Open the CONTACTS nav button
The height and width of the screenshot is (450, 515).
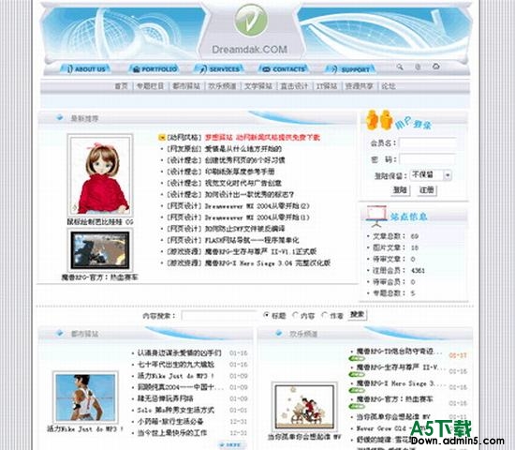(284, 69)
